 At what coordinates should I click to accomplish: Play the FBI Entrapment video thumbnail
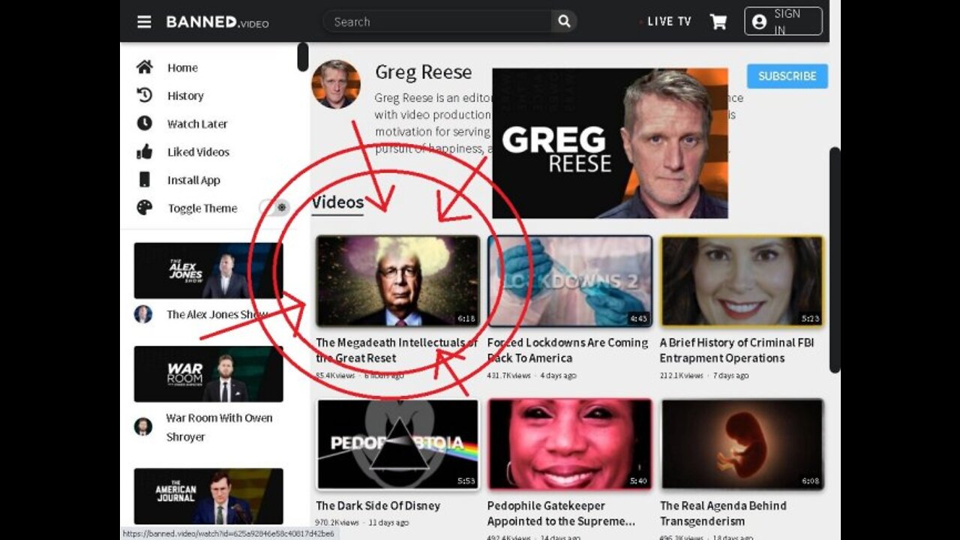(742, 281)
